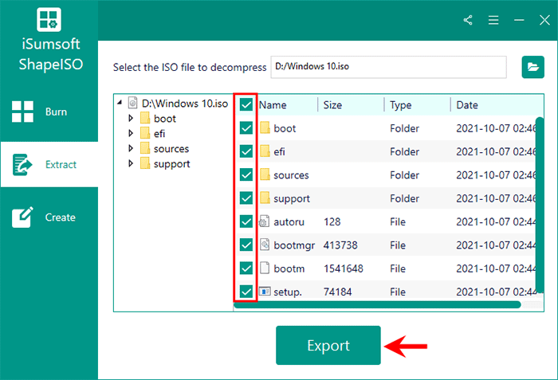Click the sources folder icon in tree
This screenshot has width=558, height=380.
145,148
